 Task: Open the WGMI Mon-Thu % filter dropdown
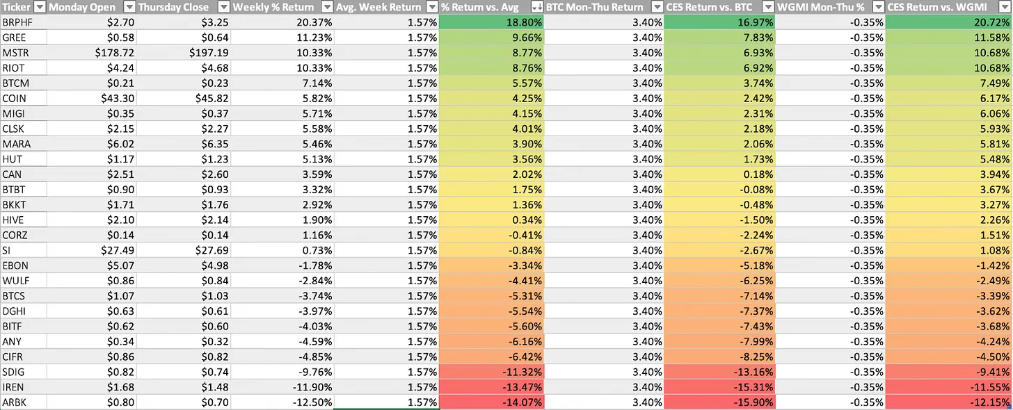coord(878,7)
